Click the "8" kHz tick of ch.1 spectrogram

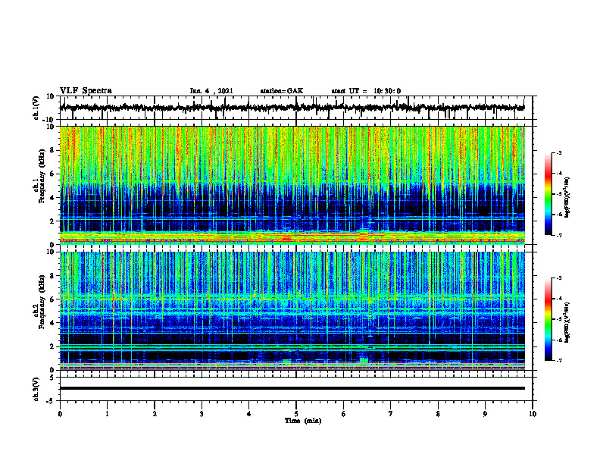coord(52,150)
